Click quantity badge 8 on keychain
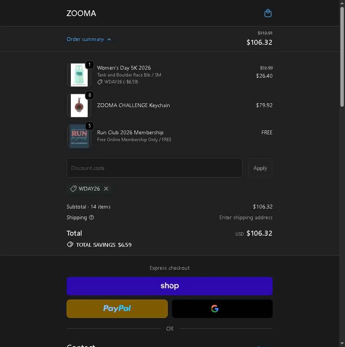The width and height of the screenshot is (345, 347). (90, 95)
